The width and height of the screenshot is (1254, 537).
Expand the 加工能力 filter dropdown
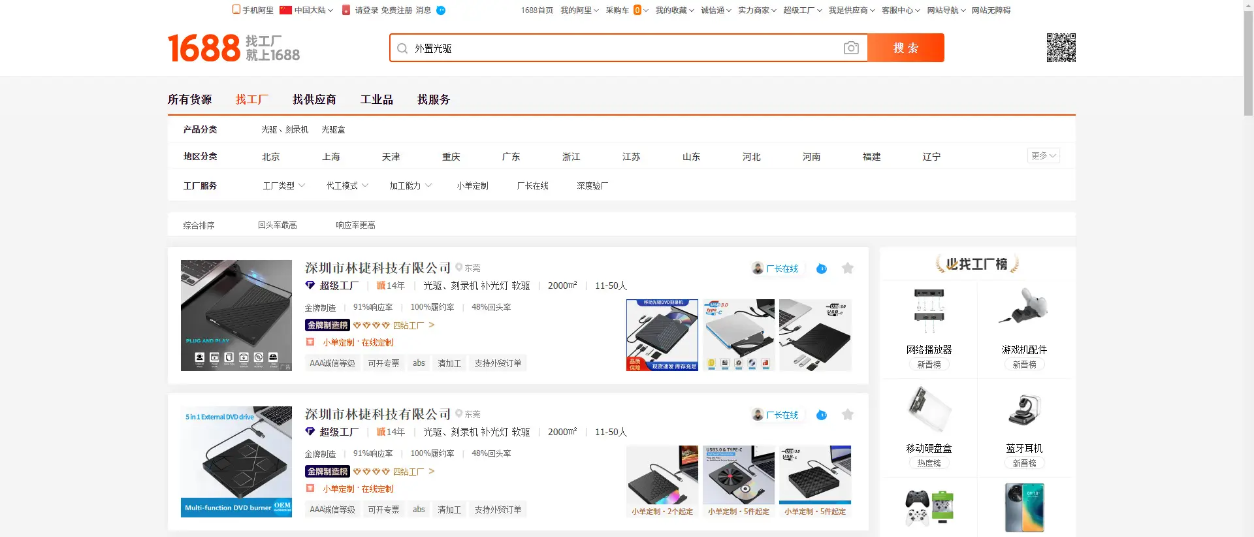coord(411,186)
